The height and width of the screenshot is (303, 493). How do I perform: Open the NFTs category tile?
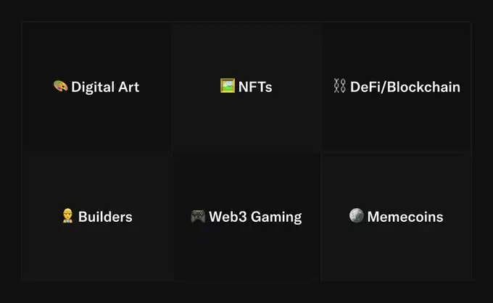point(246,116)
